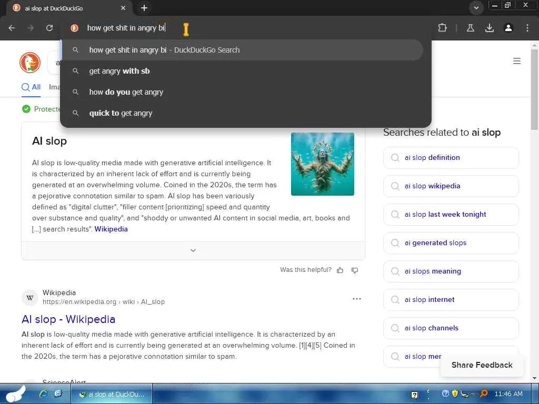Click the 'Was this helpful?' text
Image resolution: width=539 pixels, height=404 pixels.
tap(306, 270)
